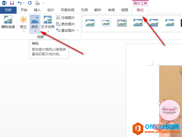Image resolution: width=182 pixels, height=137 pixels.
Task: Switch to the 插入 tab
Action: (x=37, y=10)
